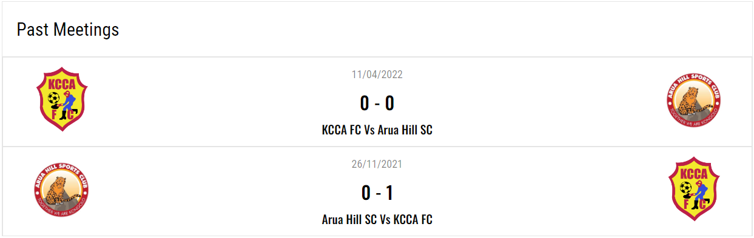The height and width of the screenshot is (238, 754).
Task: Click KCCA FC name in the 11/04/2022 fixture title
Action: (342, 130)
